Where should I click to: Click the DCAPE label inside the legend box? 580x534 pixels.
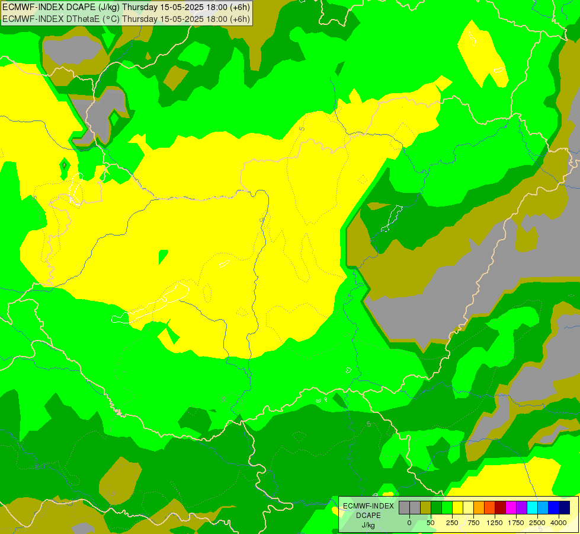pos(368,516)
